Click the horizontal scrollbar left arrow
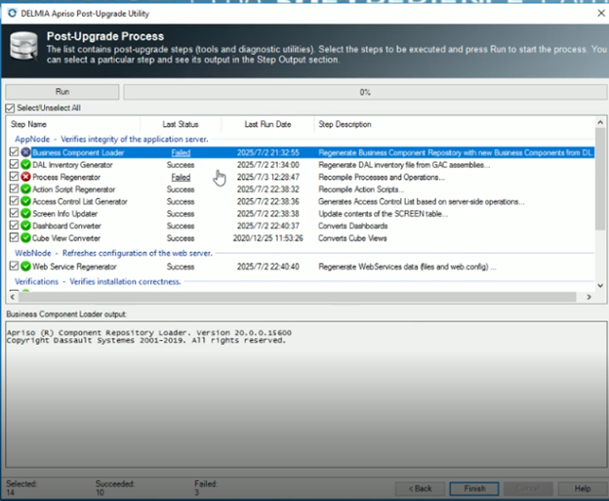This screenshot has height=501, width=609. (x=13, y=297)
